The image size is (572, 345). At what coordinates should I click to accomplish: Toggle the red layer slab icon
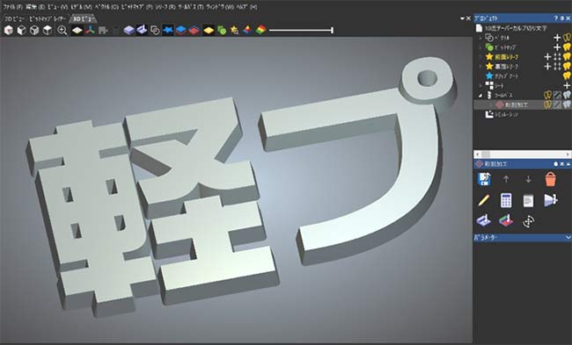[x=194, y=30]
